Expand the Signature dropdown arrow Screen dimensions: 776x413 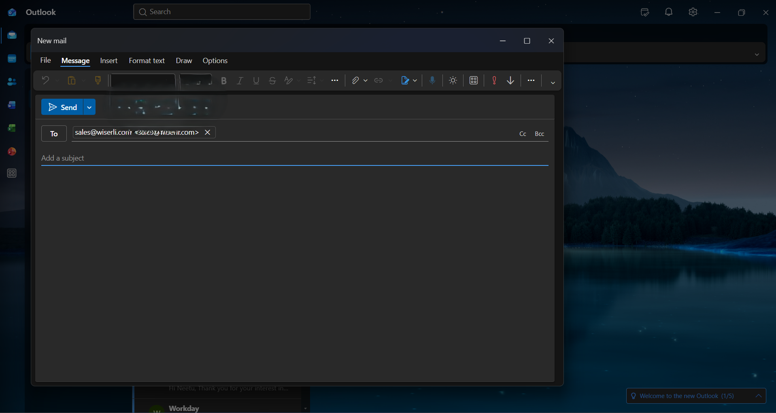click(x=415, y=80)
